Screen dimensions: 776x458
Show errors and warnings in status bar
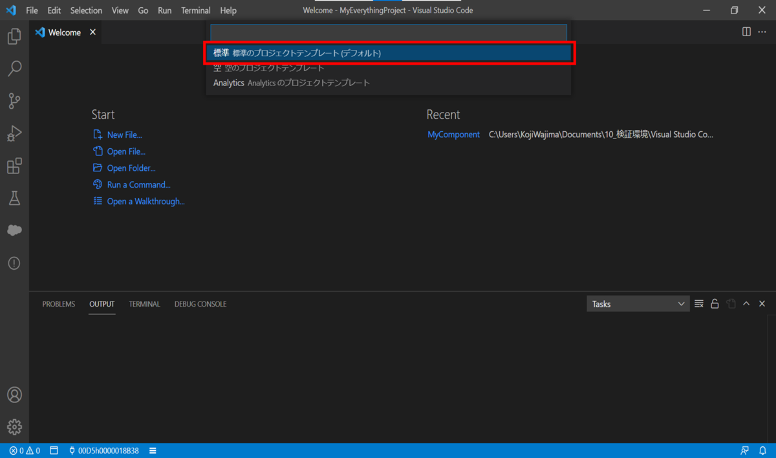coord(25,450)
